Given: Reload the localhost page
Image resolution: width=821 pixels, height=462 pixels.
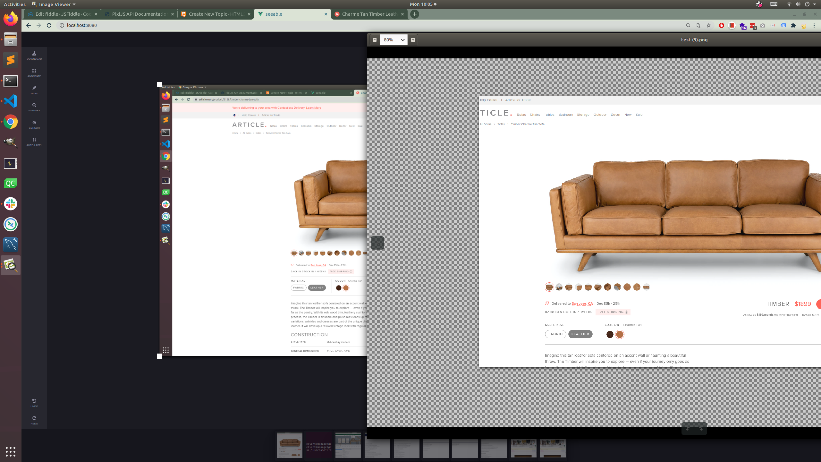Looking at the screenshot, I should click(x=49, y=25).
